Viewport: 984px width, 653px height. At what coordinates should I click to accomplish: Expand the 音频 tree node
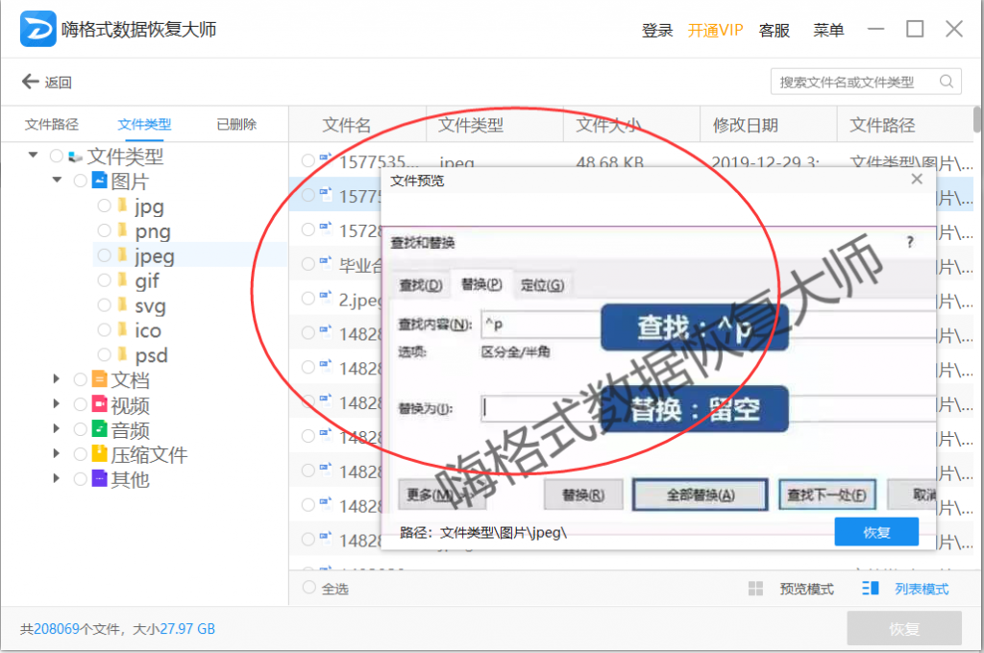click(x=56, y=428)
